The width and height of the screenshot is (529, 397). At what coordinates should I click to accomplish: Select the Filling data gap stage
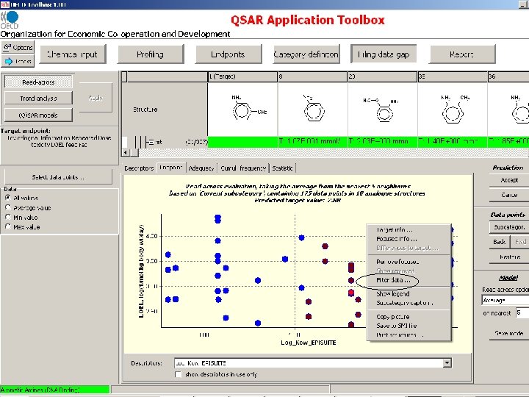coord(384,54)
